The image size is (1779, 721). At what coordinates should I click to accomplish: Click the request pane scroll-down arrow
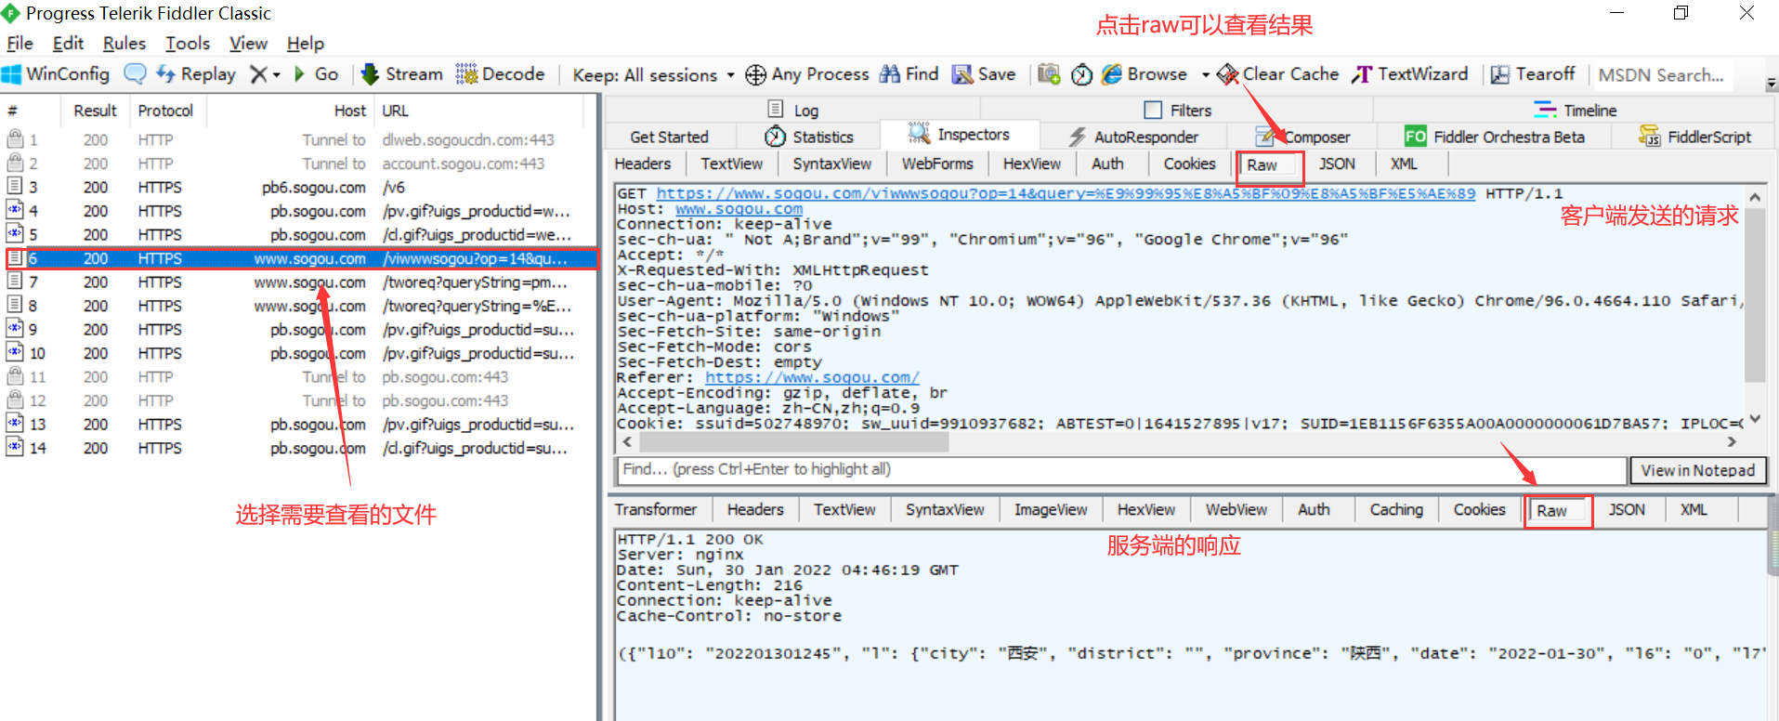(1754, 419)
